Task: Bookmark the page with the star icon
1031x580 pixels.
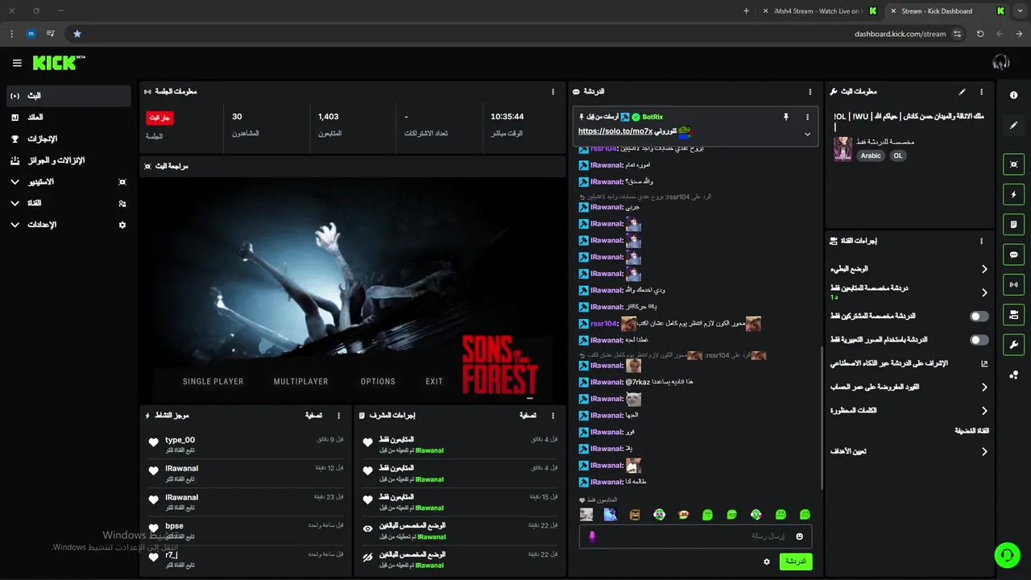Action: pos(77,34)
